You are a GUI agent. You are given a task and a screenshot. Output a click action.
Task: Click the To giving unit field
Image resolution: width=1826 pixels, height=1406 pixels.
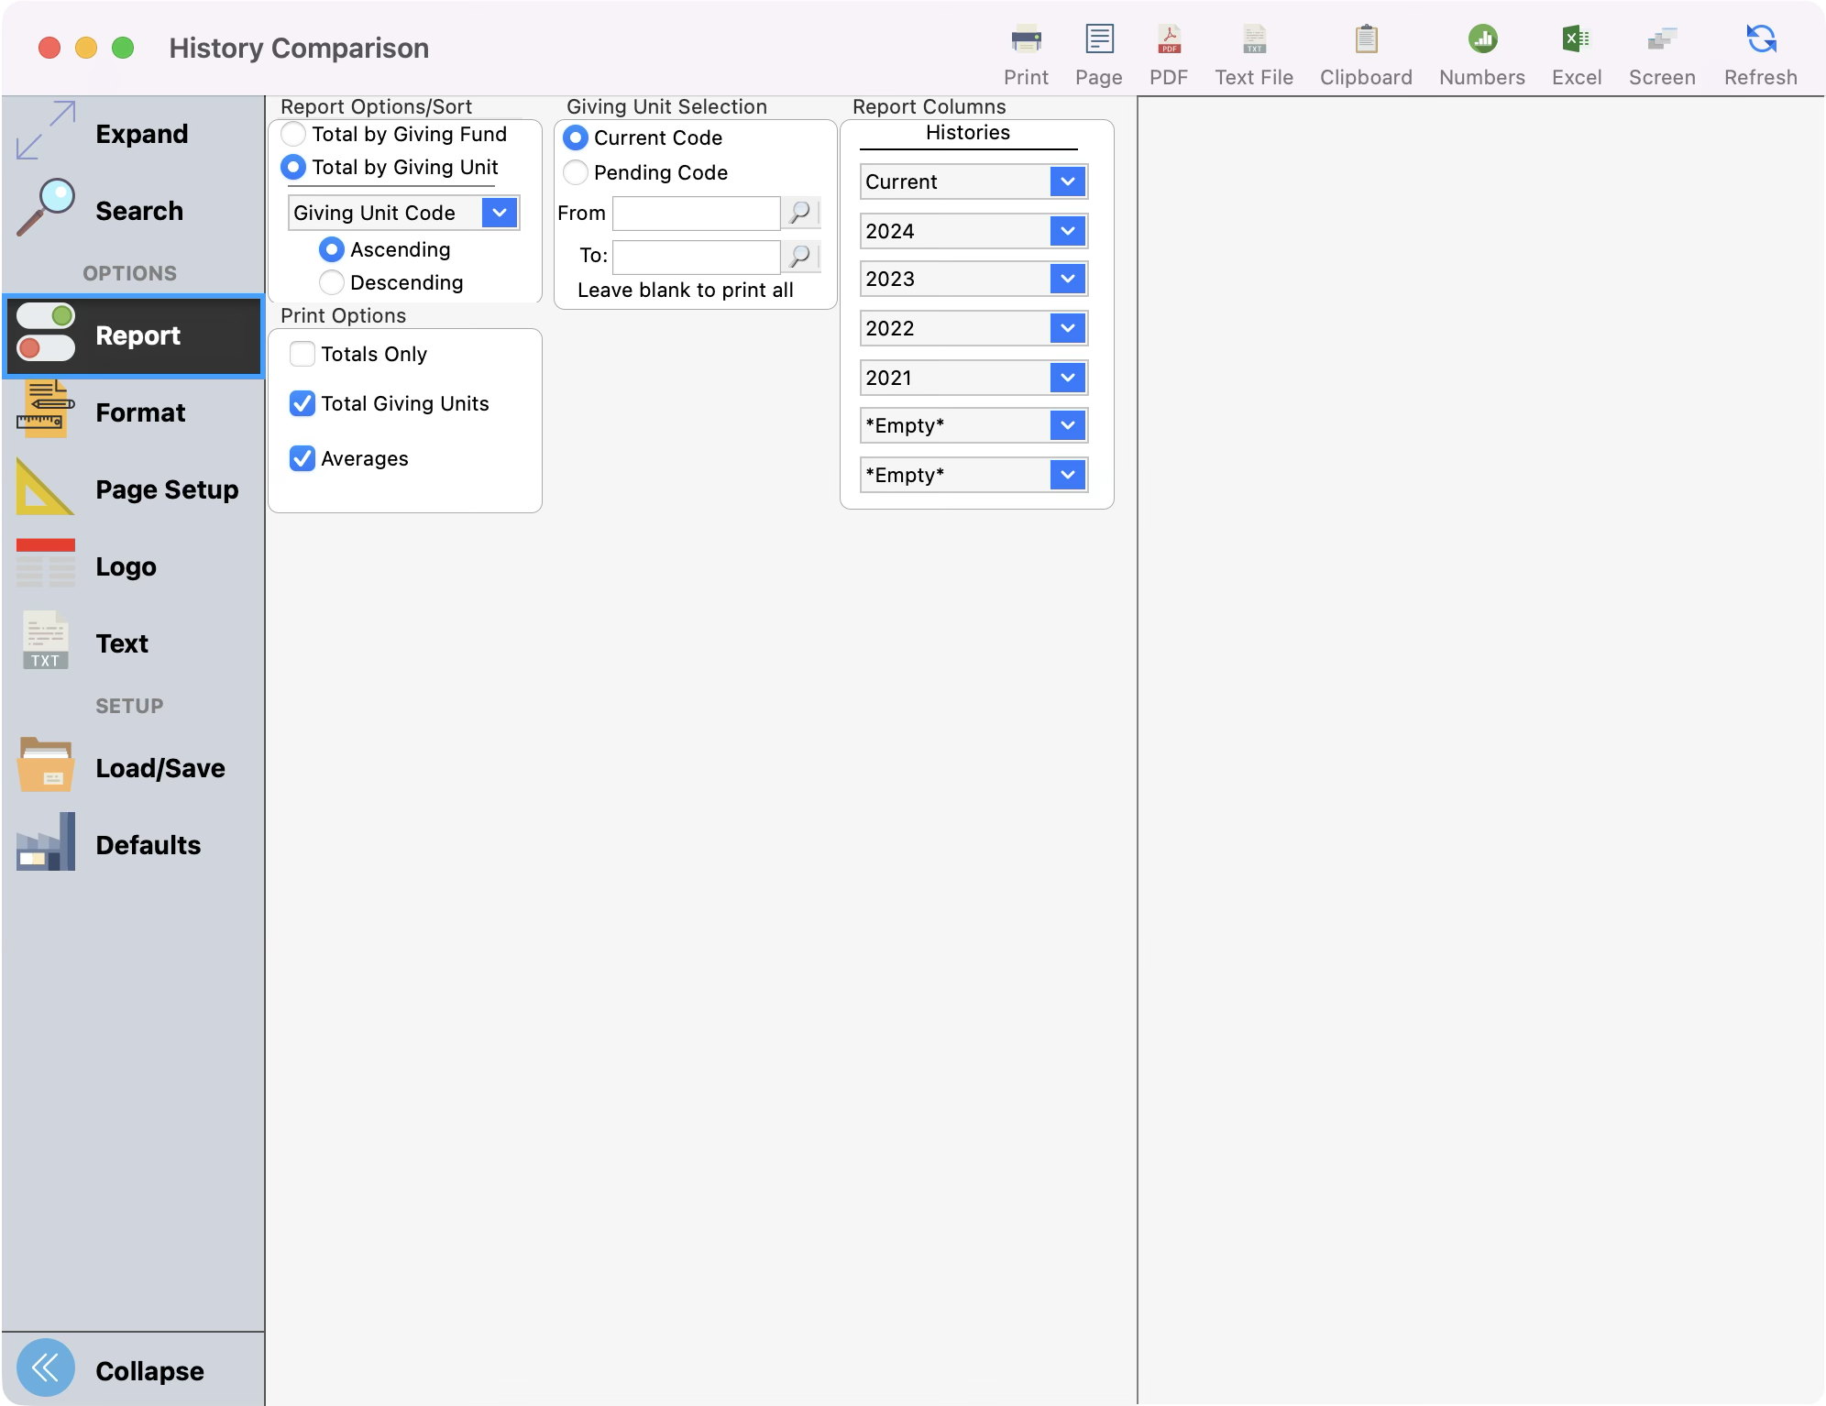click(x=696, y=257)
